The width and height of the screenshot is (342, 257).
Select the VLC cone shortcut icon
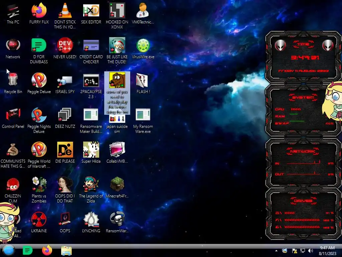[x=65, y=11]
